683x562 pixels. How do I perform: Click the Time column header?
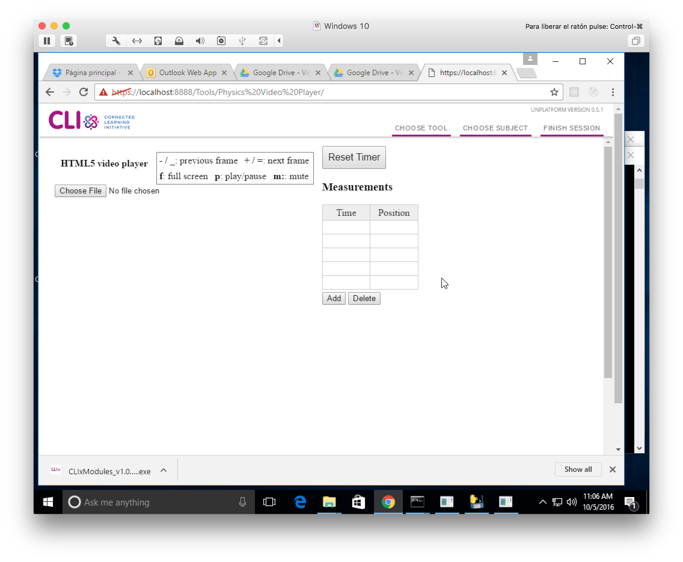(x=346, y=213)
